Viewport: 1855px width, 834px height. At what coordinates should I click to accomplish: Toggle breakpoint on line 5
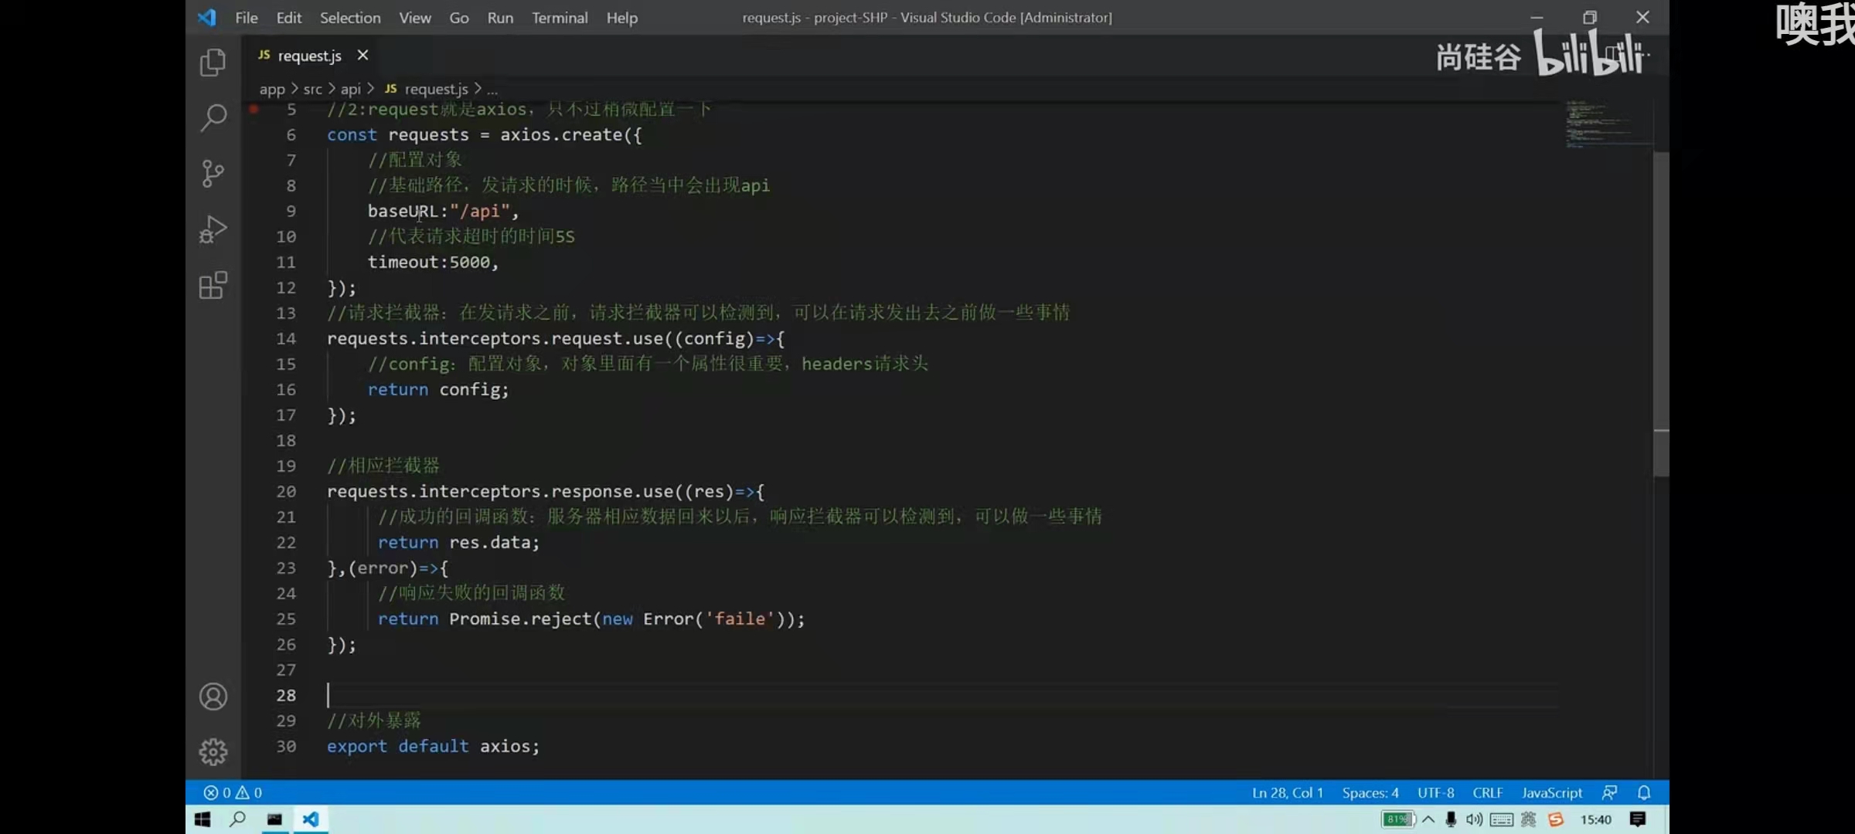point(254,110)
